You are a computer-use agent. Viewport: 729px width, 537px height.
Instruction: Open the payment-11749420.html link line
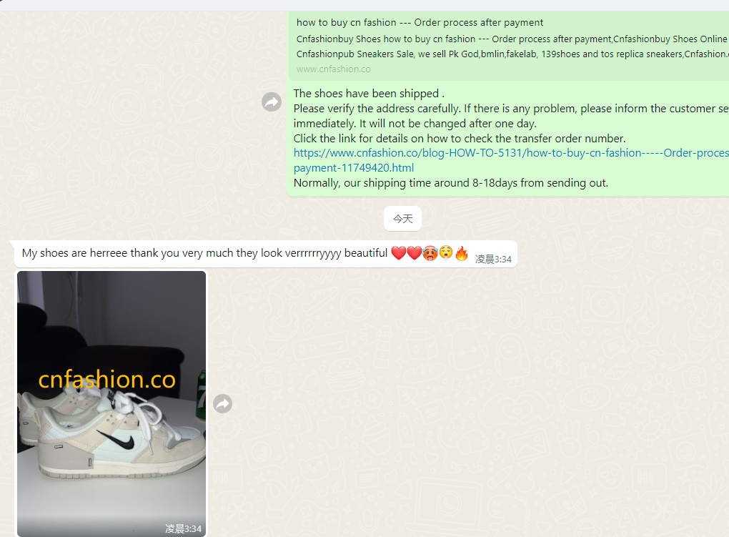pos(353,168)
